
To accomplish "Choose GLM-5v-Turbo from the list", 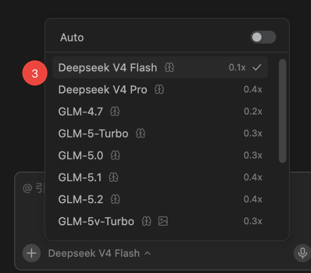I will tap(160, 221).
